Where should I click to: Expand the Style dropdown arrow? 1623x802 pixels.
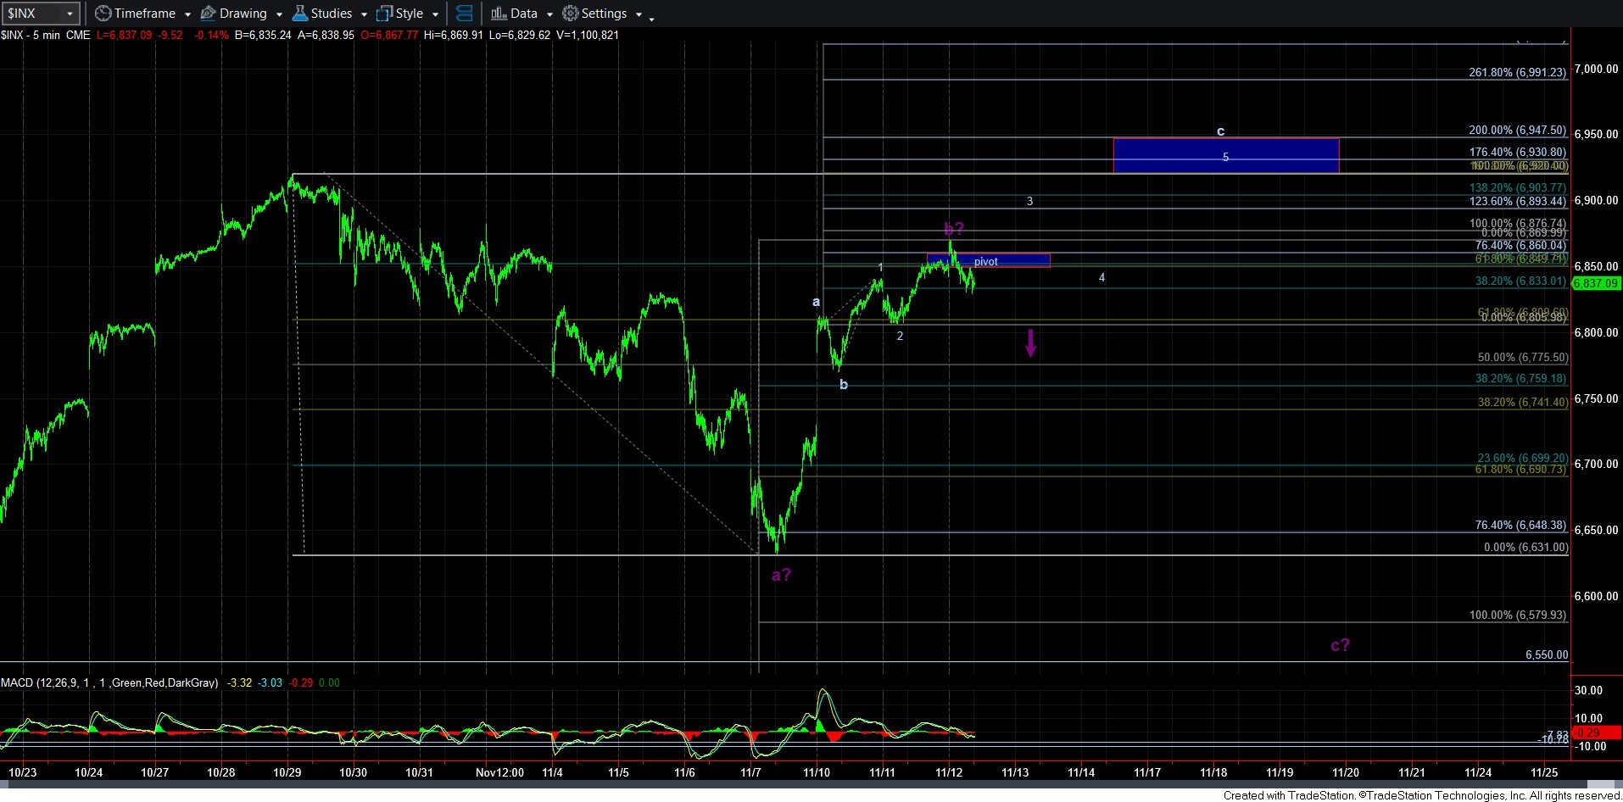point(435,14)
